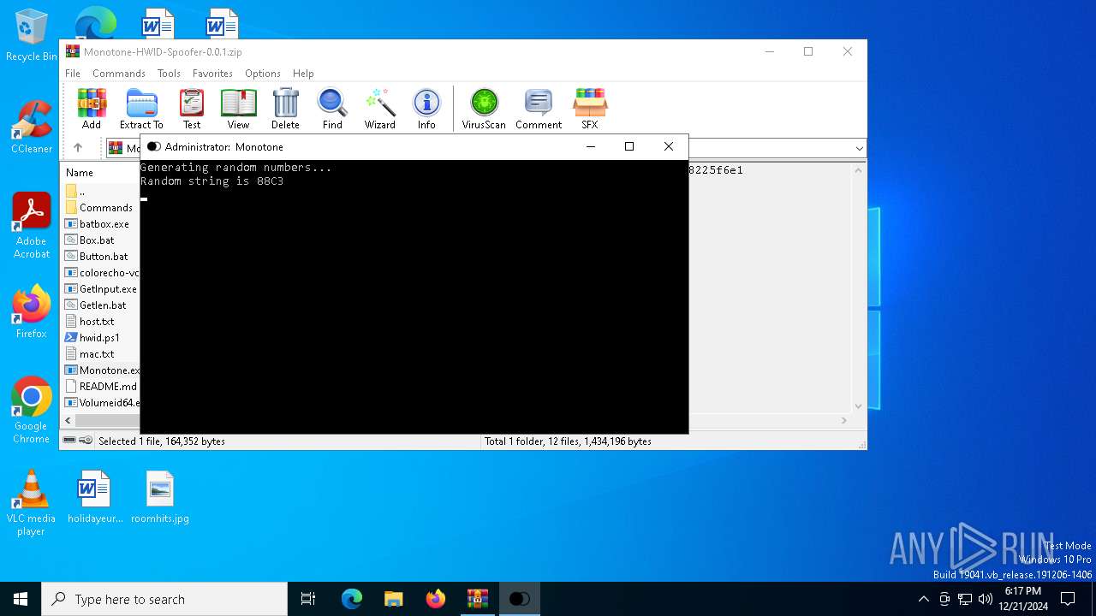1096x616 pixels.
Task: Click horizontal scrollbar right arrow
Action: (x=843, y=421)
